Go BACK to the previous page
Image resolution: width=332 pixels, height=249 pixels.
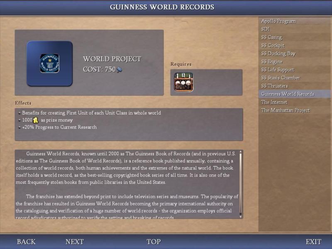point(26,242)
